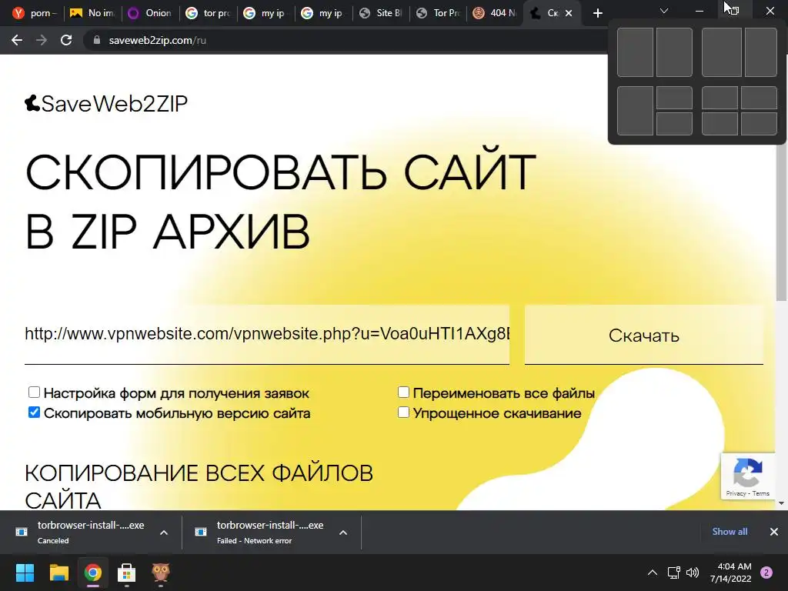
Task: Close the downloads bar
Action: pos(774,532)
